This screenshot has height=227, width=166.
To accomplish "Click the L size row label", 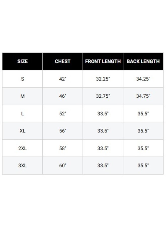I will coord(22,113).
